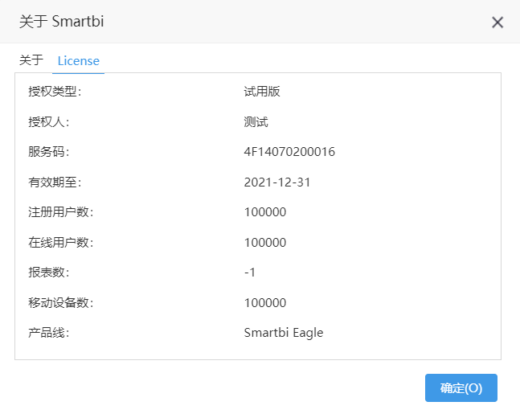Select the License tab

pos(78,61)
